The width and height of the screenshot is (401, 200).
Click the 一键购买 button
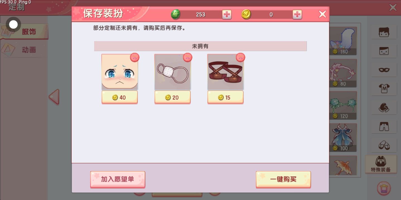[x=283, y=179]
